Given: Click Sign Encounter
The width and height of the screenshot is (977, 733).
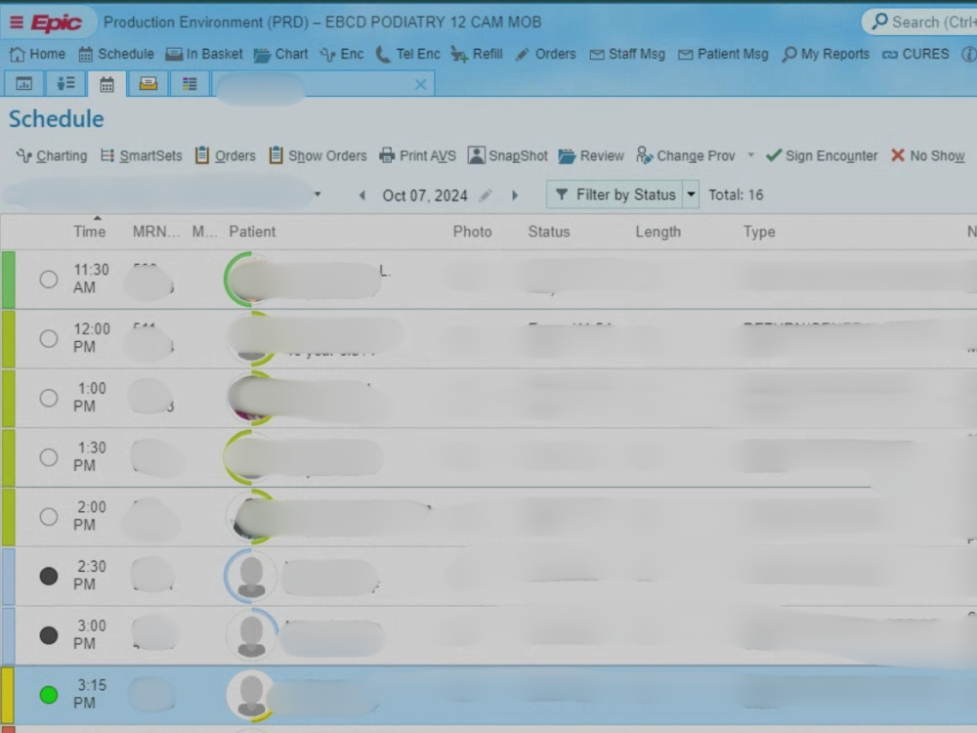Looking at the screenshot, I should (822, 155).
